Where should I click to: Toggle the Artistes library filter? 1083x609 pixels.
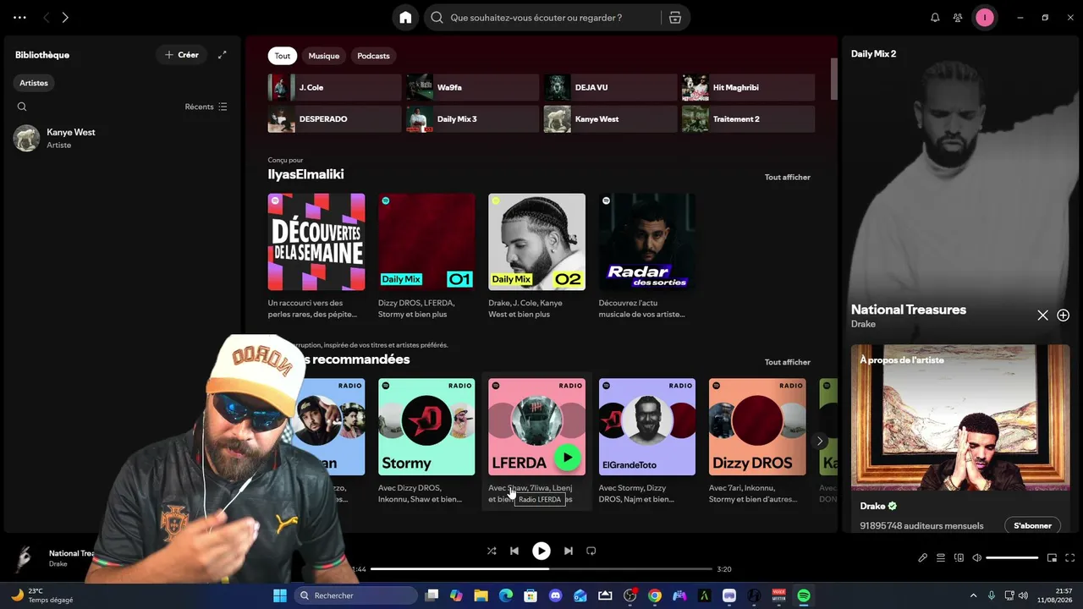[x=34, y=83]
